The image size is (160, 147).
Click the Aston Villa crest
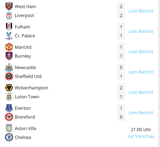tap(9, 128)
